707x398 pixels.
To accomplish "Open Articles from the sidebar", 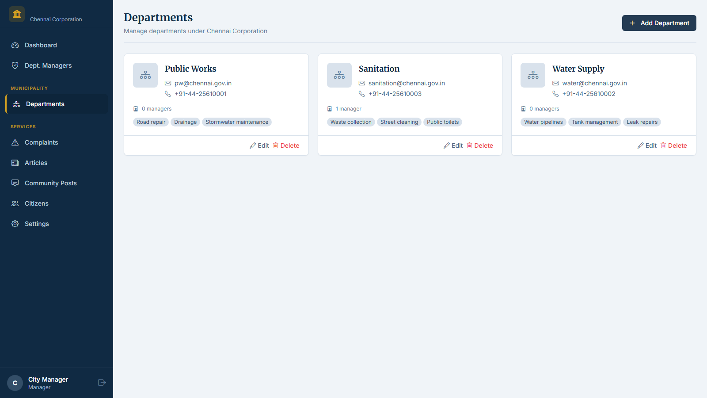I will point(36,163).
